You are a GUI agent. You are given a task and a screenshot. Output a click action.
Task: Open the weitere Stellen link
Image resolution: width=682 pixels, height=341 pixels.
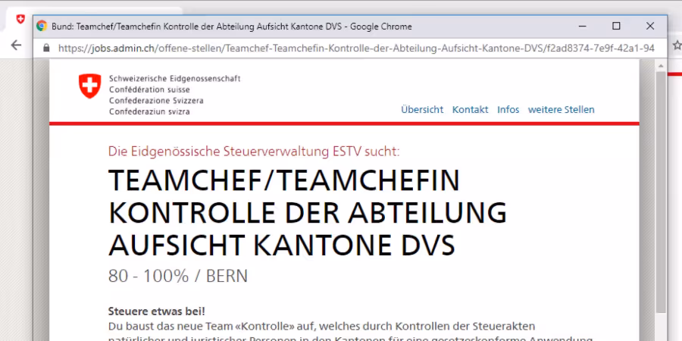(x=561, y=110)
